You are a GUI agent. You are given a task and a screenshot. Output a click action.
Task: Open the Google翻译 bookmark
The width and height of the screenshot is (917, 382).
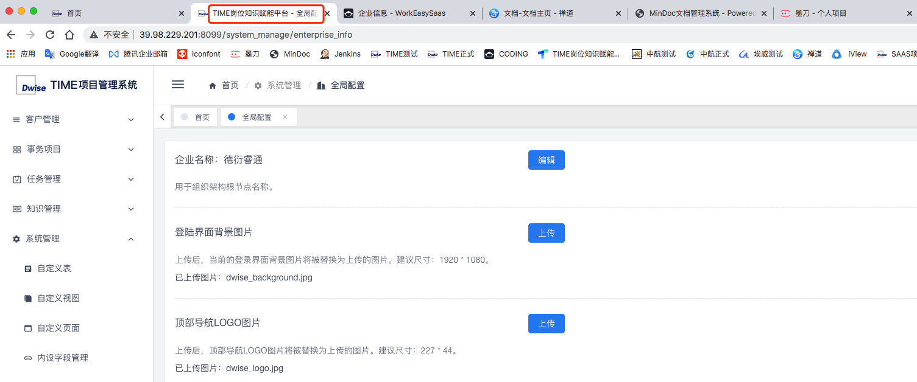point(72,54)
